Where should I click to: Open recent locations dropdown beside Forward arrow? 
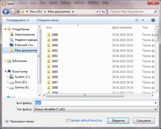pos(18,12)
